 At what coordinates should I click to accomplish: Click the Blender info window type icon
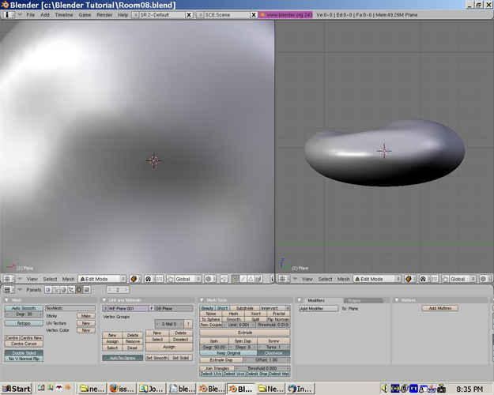pos(8,15)
